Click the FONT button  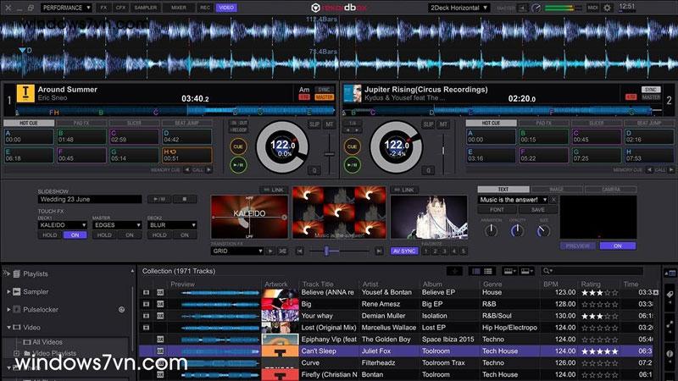point(497,210)
